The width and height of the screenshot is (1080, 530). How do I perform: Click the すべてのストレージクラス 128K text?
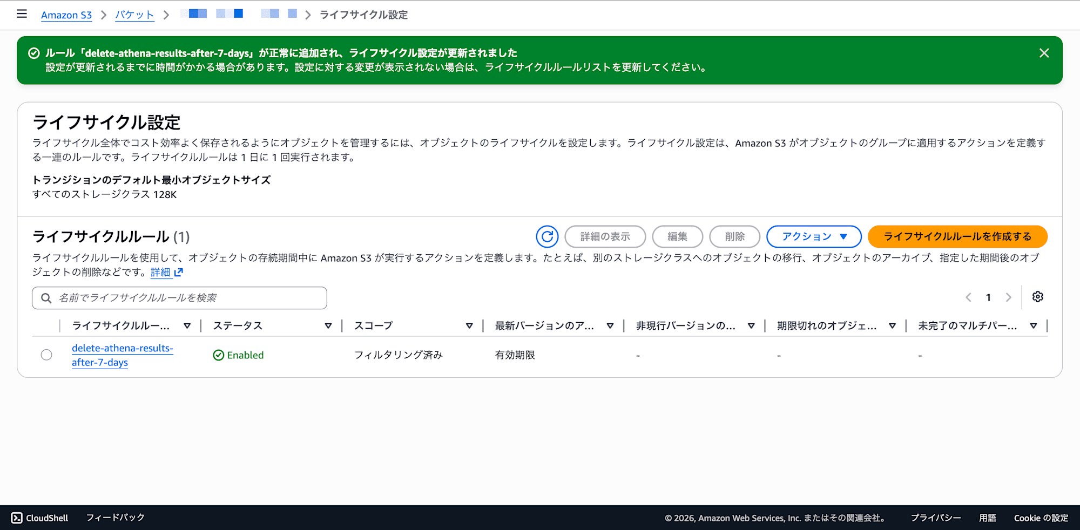click(x=104, y=194)
